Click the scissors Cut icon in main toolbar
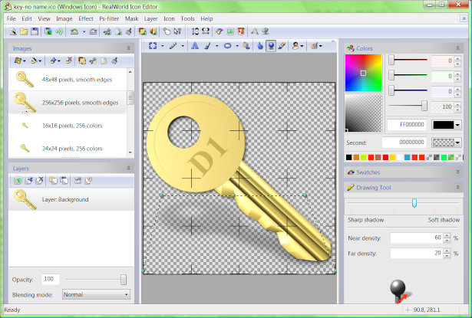 coord(107,31)
